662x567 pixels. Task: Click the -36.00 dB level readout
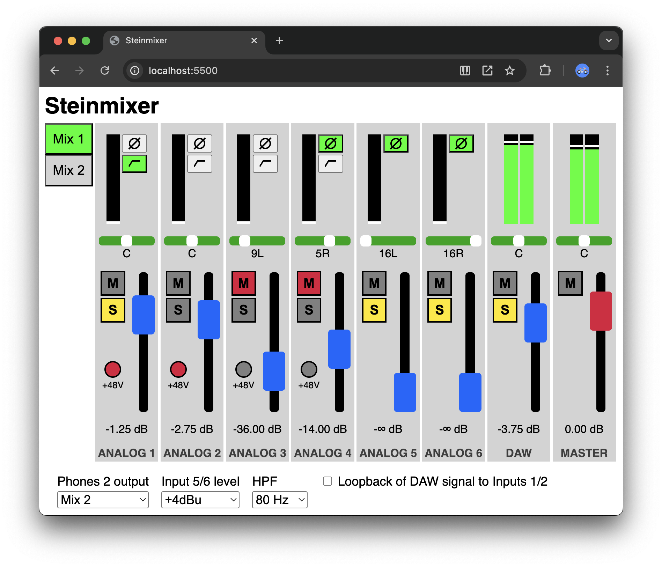[257, 429]
